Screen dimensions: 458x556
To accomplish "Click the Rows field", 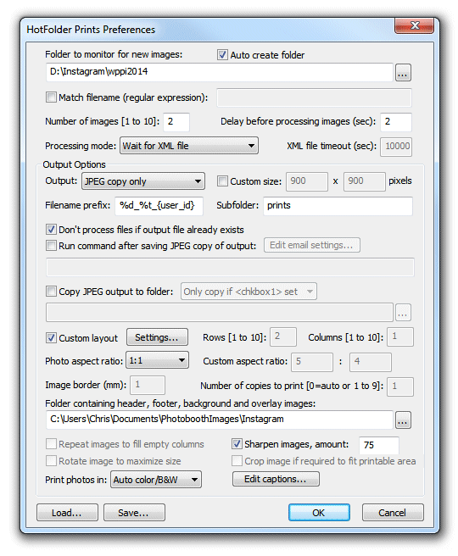I will click(x=283, y=336).
